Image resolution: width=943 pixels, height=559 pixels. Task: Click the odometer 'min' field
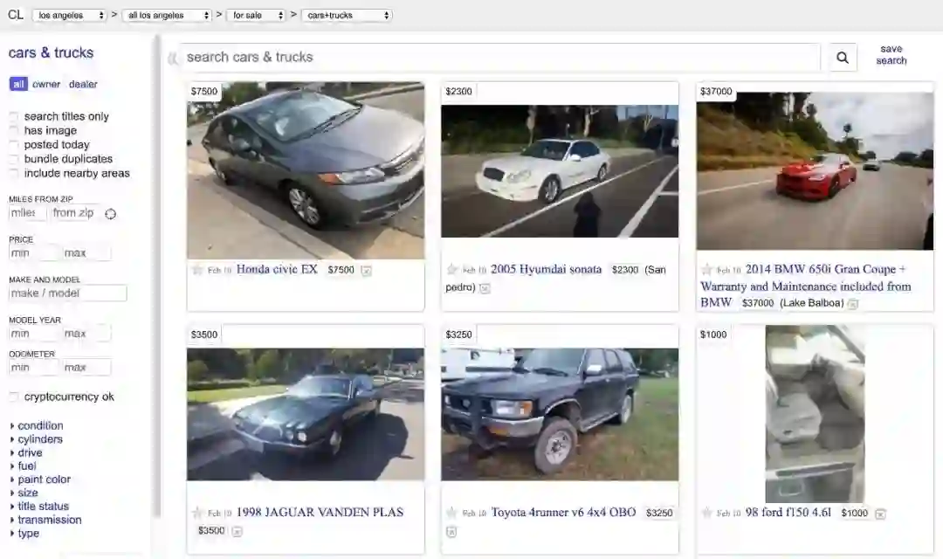pos(34,367)
